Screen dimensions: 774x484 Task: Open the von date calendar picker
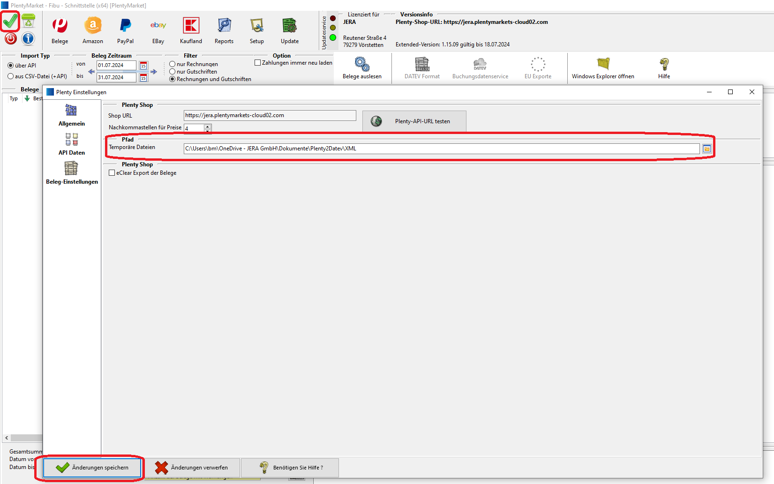[x=143, y=66]
